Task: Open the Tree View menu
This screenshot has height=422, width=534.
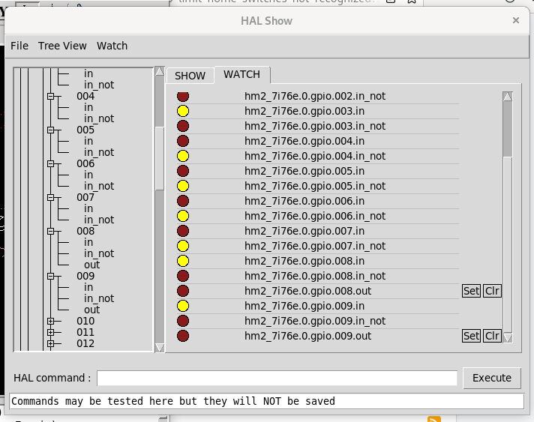Action: [x=62, y=46]
